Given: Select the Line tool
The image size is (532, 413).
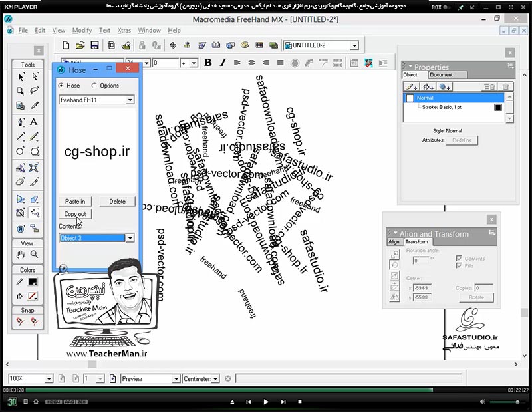Looking at the screenshot, I should pos(21,136).
